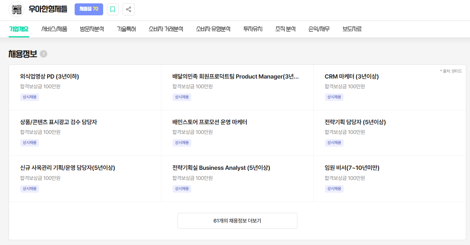Open the 투자유치 tab
This screenshot has width=470, height=245.
coord(253,29)
